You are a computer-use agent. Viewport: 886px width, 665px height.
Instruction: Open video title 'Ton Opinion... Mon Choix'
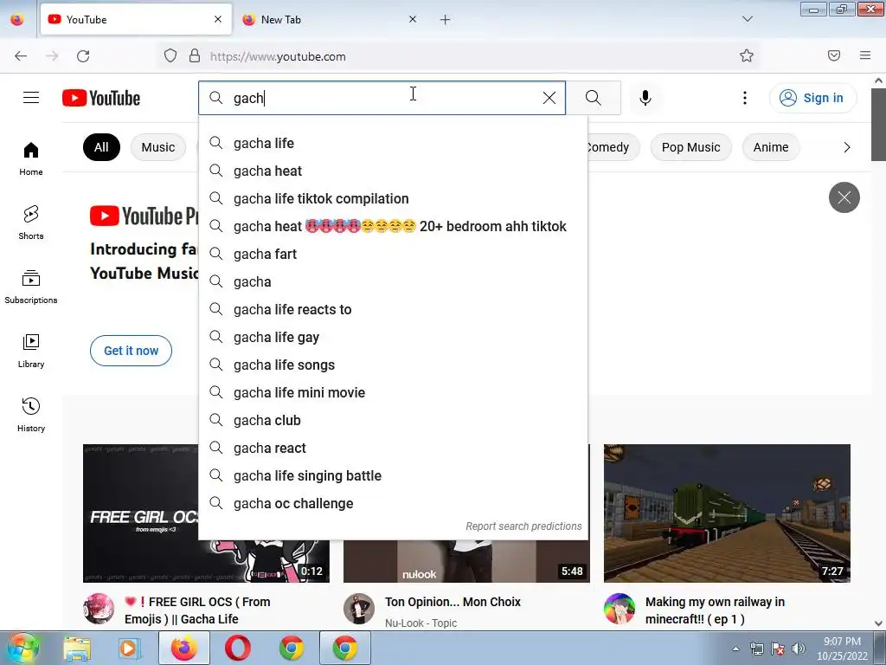click(453, 602)
